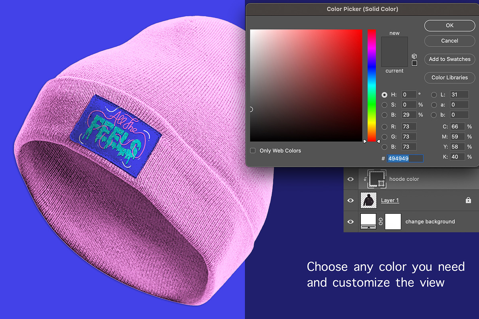Click the Cancel button in Color Picker
The image size is (479, 319).
pos(449,41)
